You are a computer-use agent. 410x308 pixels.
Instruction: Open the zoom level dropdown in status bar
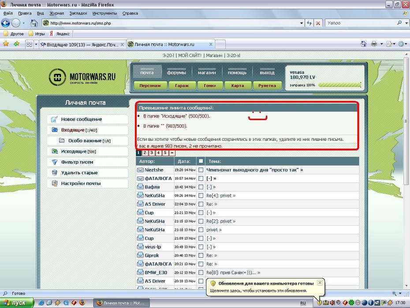(x=400, y=293)
